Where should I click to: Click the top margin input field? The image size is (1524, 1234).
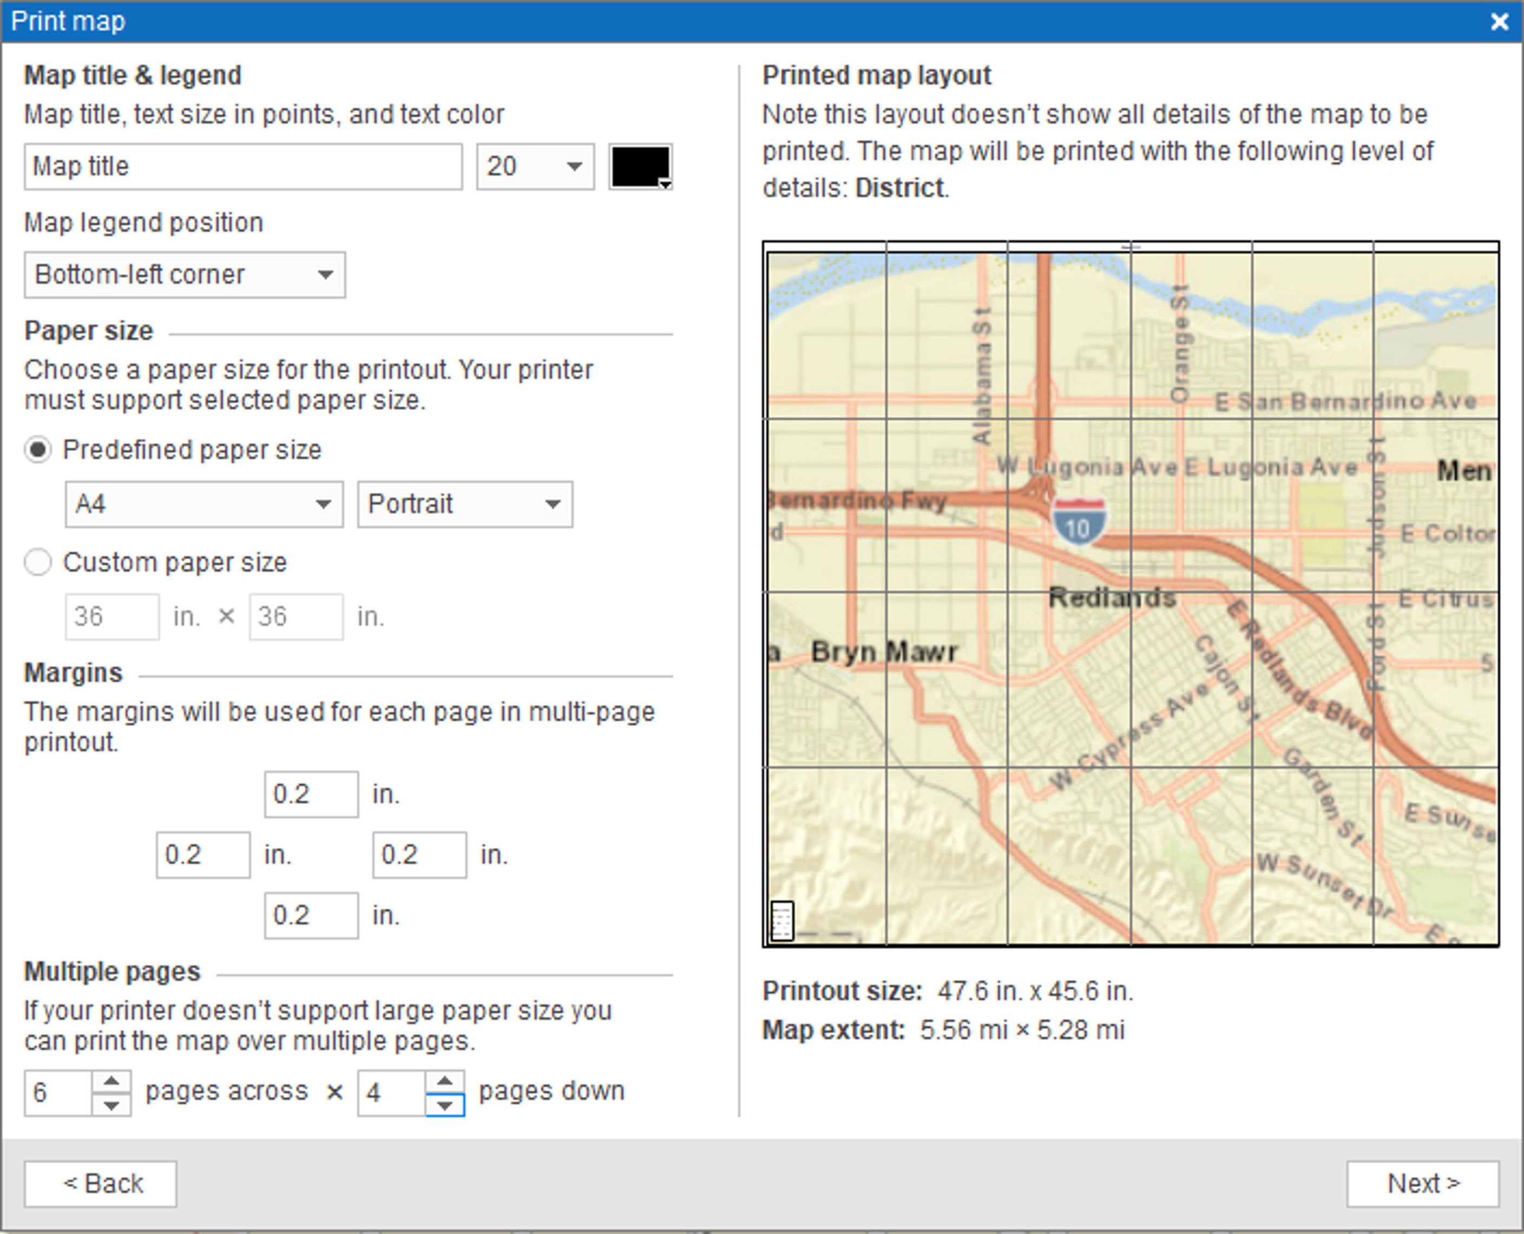click(x=311, y=794)
